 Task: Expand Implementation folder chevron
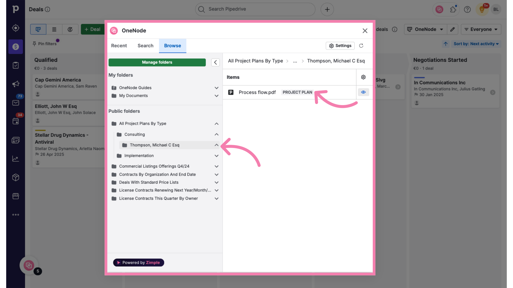(216, 156)
